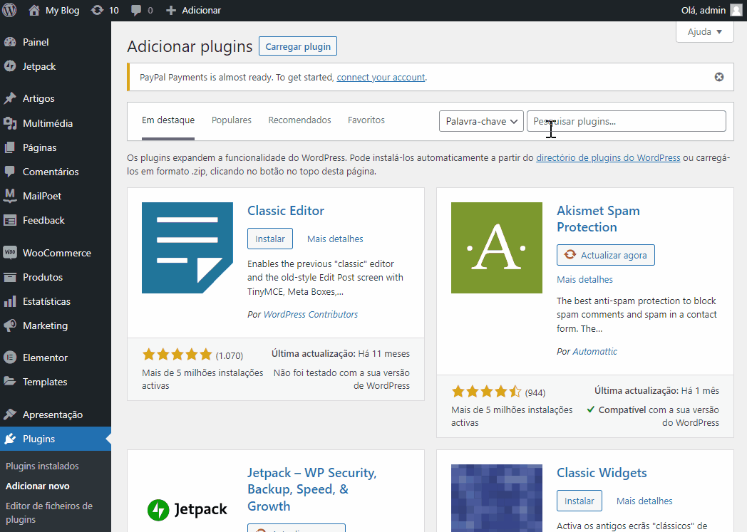This screenshot has width=747, height=532.
Task: Click the Páginas pages icon
Action: coord(10,147)
